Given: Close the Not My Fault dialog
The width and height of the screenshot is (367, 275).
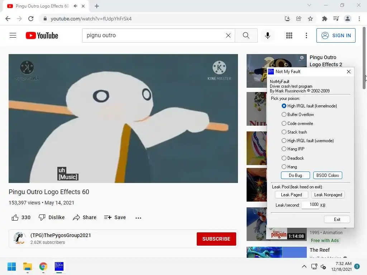Looking at the screenshot, I should point(348,72).
